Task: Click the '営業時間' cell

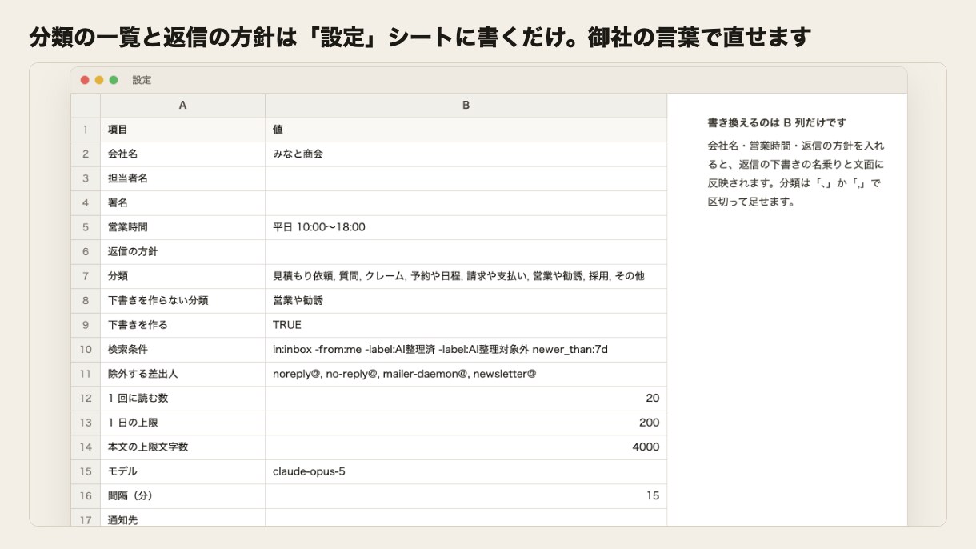Action: pos(182,227)
